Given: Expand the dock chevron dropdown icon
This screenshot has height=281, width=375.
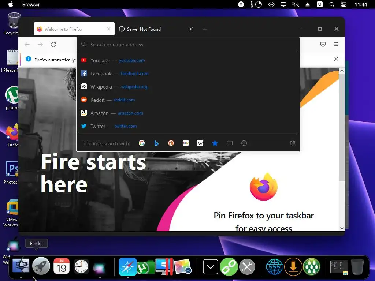Looking at the screenshot, I should coord(211,267).
